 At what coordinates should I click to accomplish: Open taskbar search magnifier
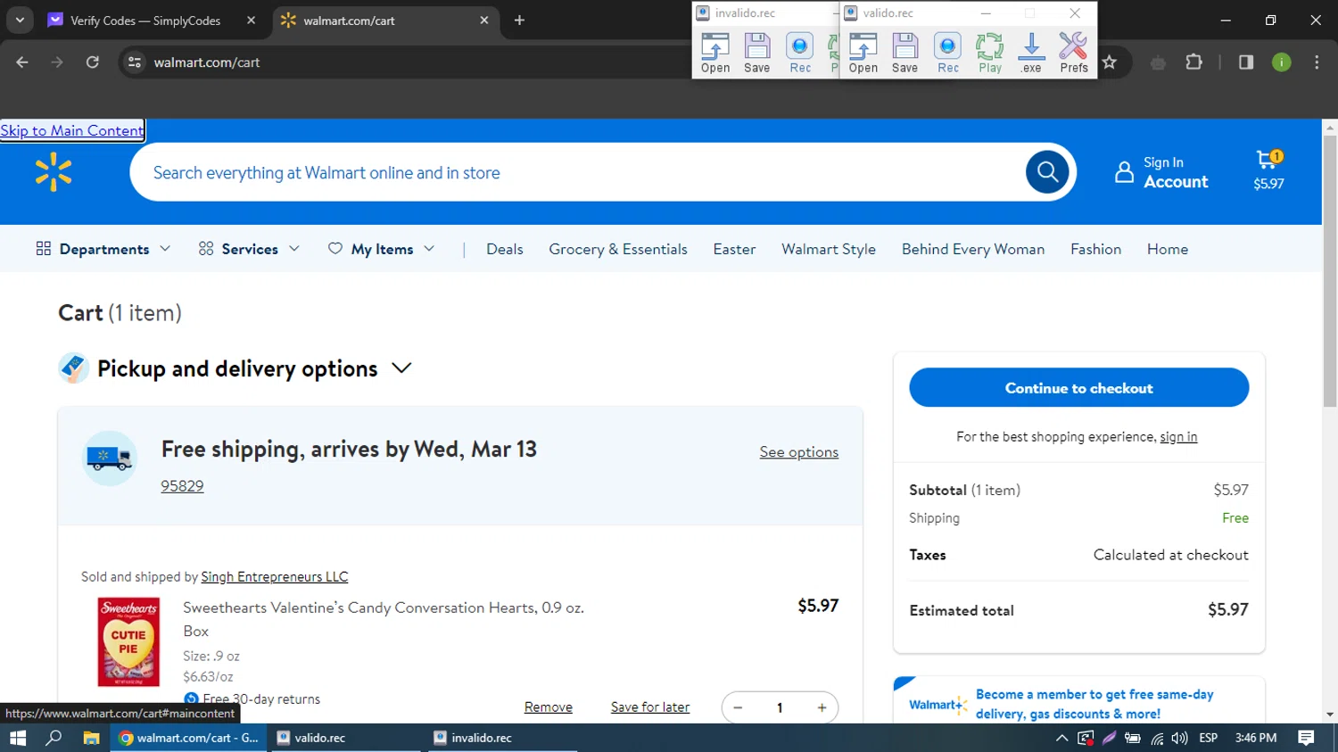54,738
